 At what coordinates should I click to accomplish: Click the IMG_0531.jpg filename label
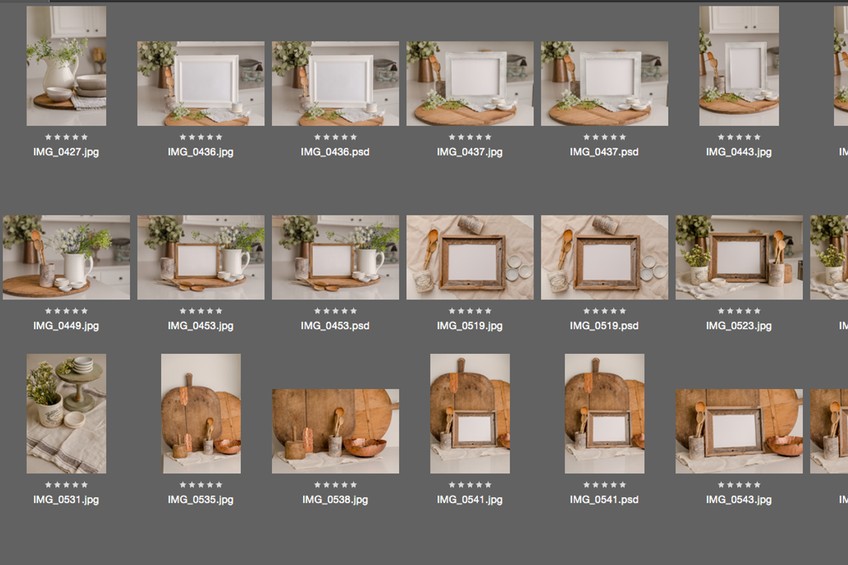pos(66,499)
